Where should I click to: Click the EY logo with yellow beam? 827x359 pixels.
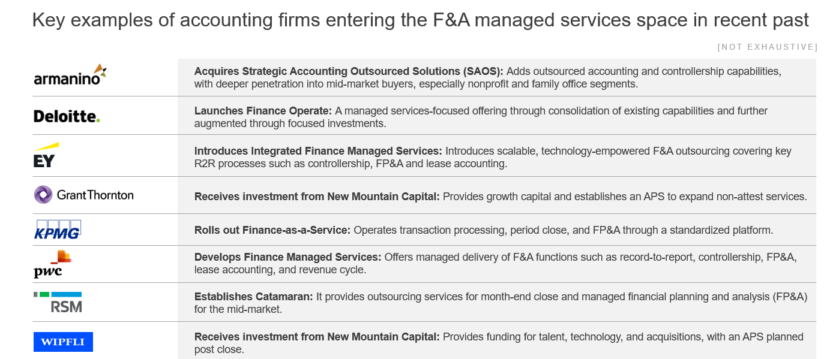click(x=46, y=155)
